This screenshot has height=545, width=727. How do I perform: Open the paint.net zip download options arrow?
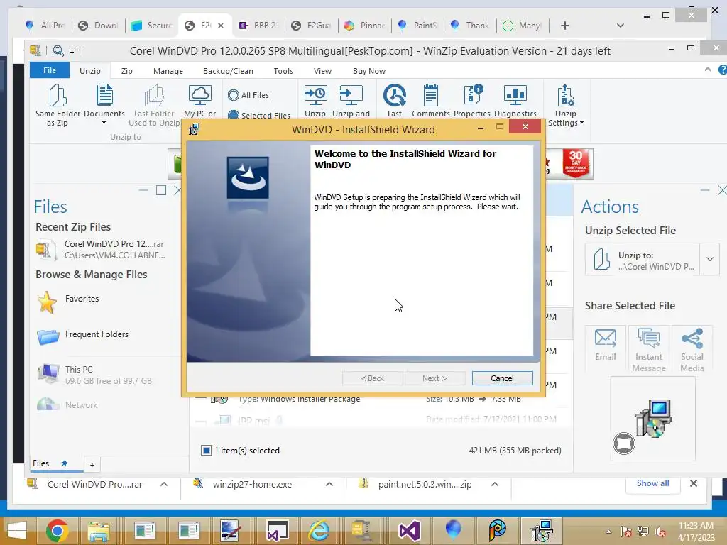coord(495,484)
